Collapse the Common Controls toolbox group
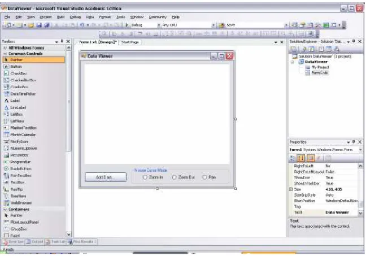This screenshot has height=256, width=366. 5,54
